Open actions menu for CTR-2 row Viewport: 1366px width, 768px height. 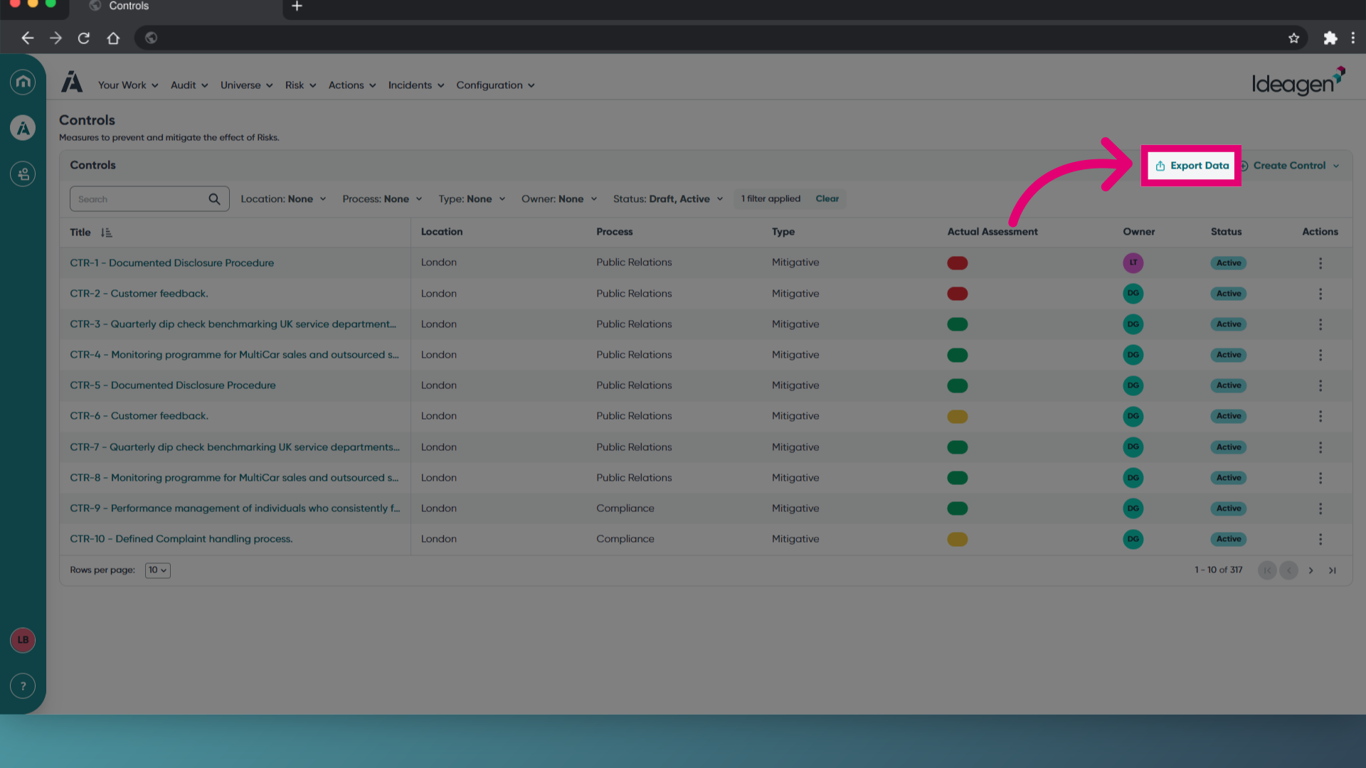point(1320,294)
